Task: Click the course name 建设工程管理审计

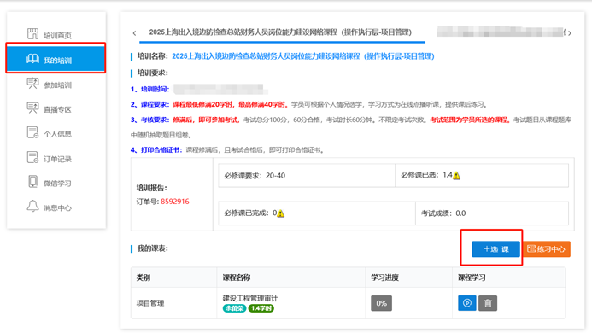Action: (250, 298)
